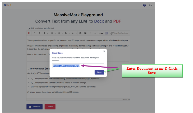This screenshot has width=193, height=113.
Task: Click Insert Text from Image
Action: (x=119, y=33)
